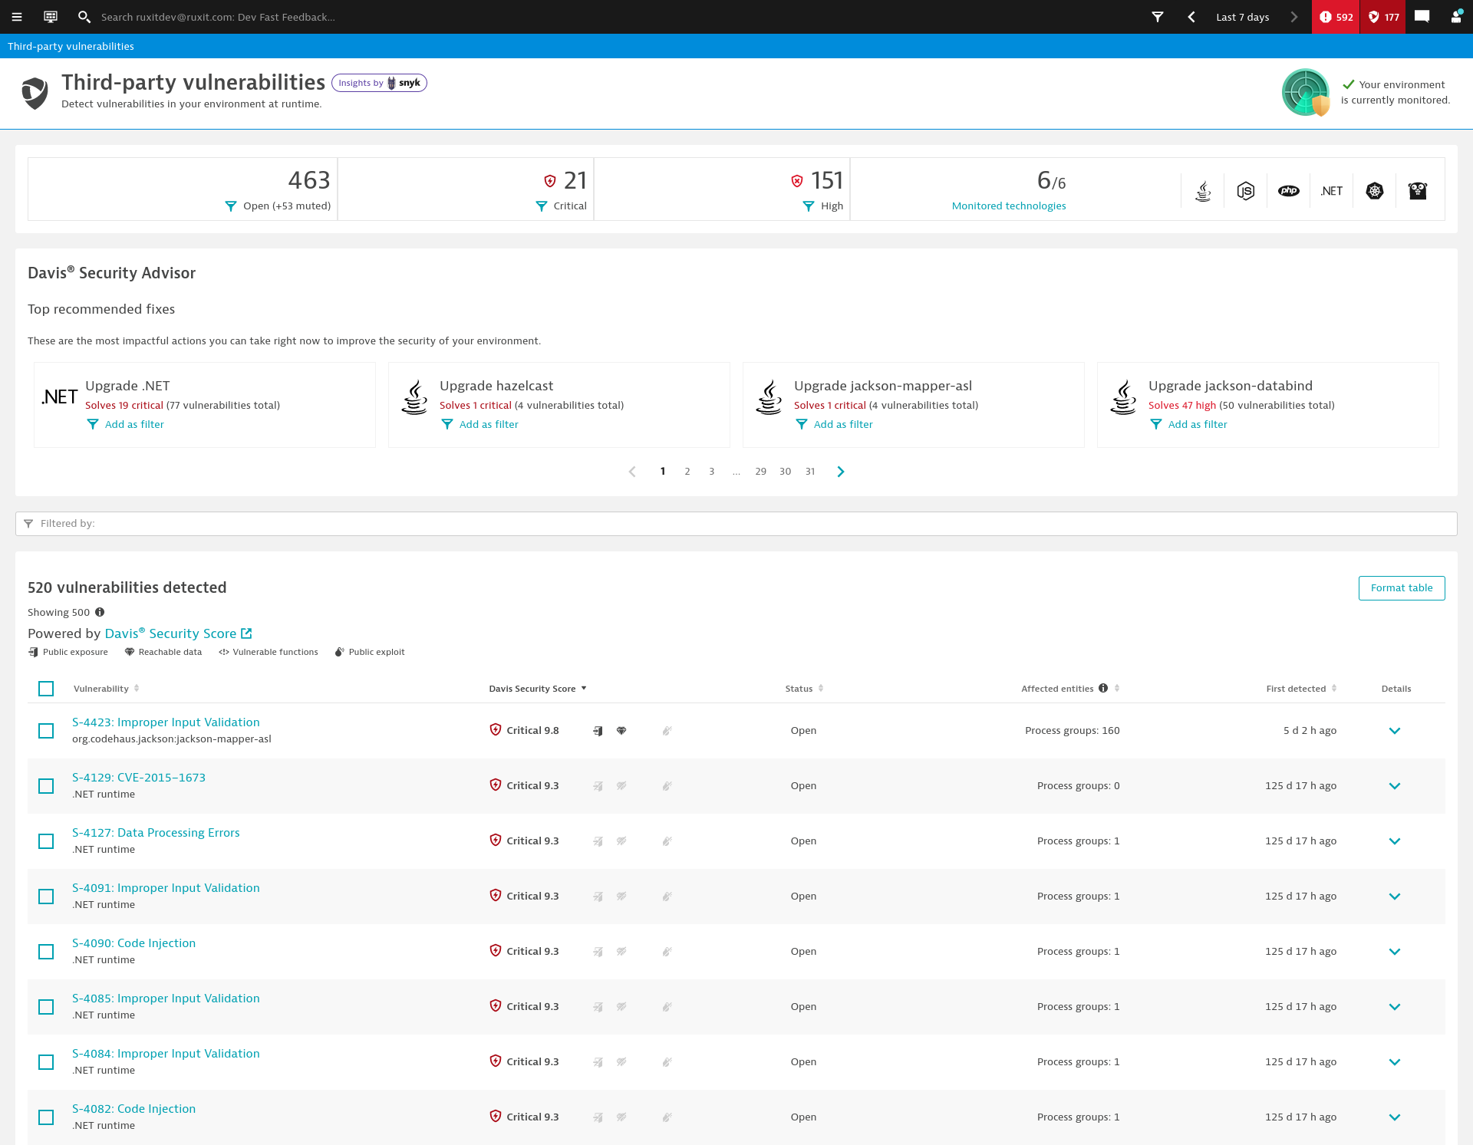Go to recommended fixes page 2

pyautogui.click(x=687, y=472)
